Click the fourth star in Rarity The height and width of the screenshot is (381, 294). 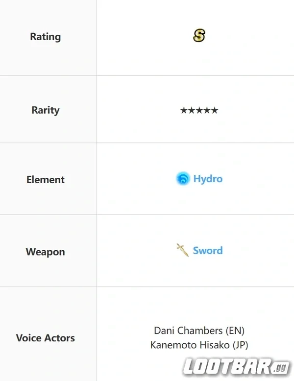(207, 111)
